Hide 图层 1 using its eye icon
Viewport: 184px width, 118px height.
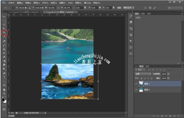click(x=136, y=83)
